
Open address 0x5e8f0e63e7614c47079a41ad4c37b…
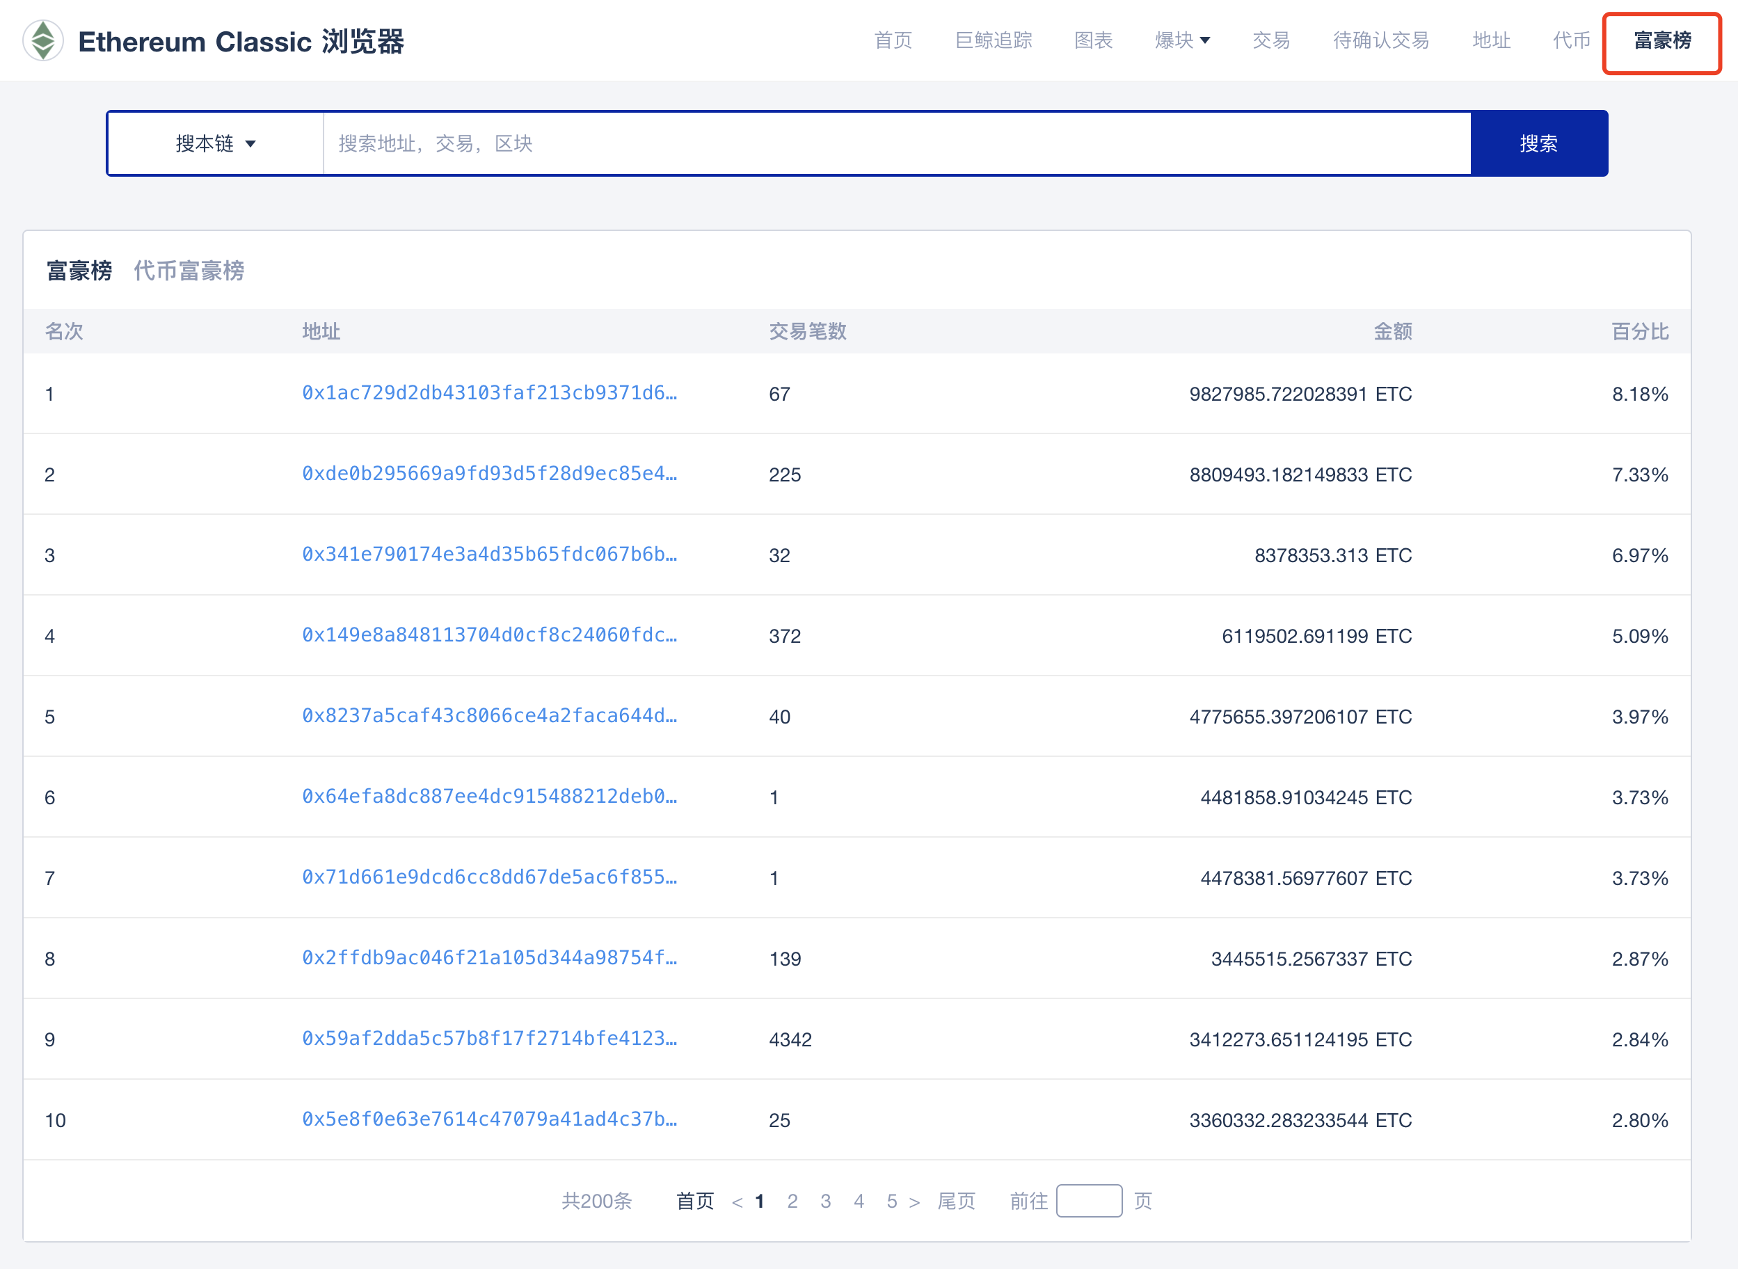tap(489, 1119)
